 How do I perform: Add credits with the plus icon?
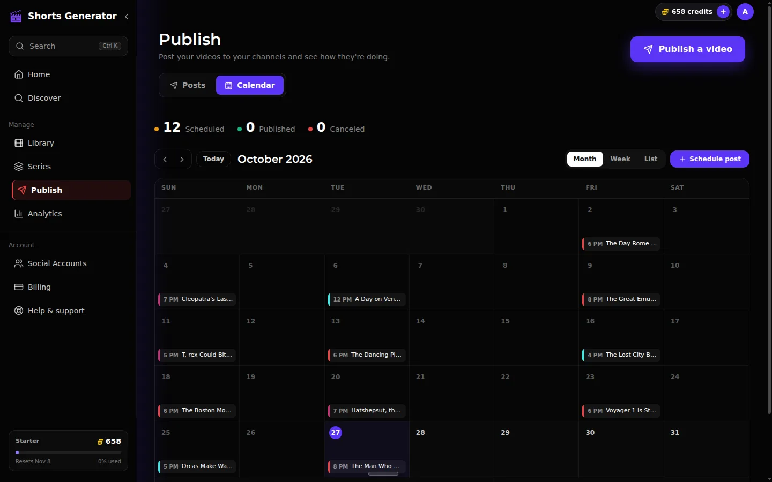point(723,12)
